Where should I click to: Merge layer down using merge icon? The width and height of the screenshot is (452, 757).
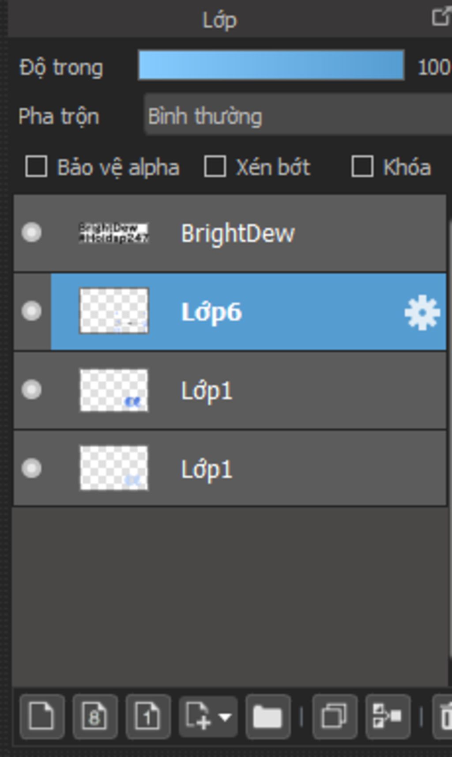coord(388,716)
